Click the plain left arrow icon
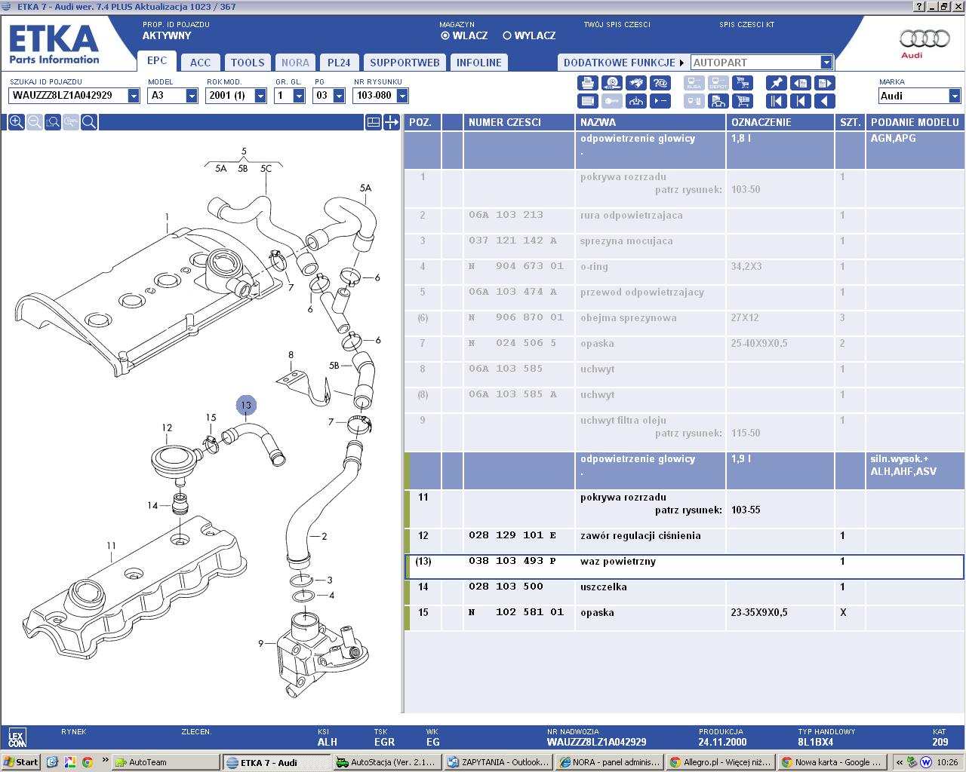The width and height of the screenshot is (966, 772). (x=824, y=101)
